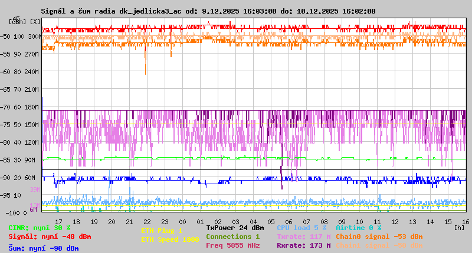Click the CINR legend label
Screen dimensions: 472x253
[40, 228]
